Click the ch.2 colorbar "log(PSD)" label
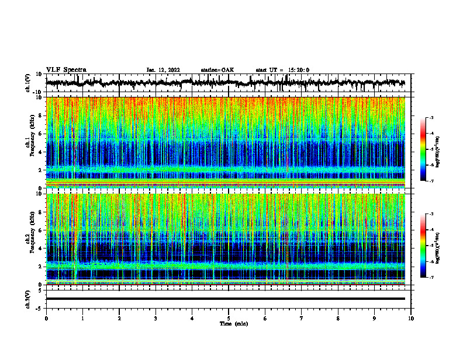 click(x=438, y=248)
